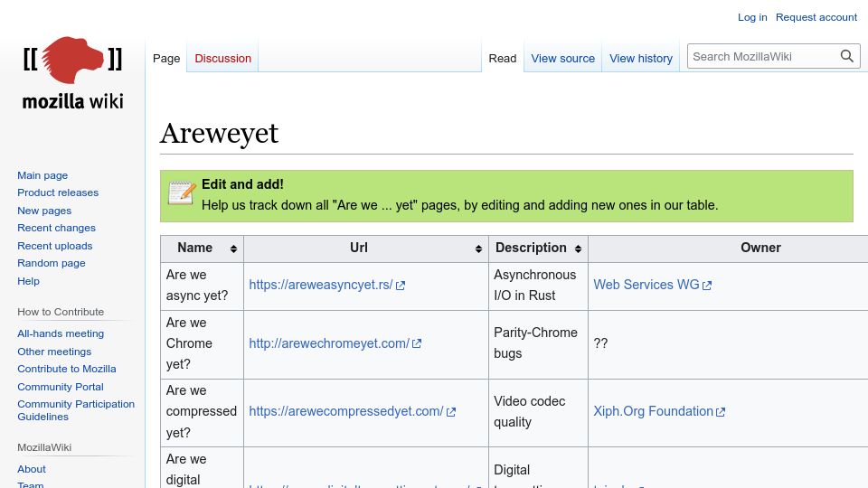Image resolution: width=868 pixels, height=488 pixels.
Task: Click external link icon after arewecompressedyet.com
Action: (451, 412)
